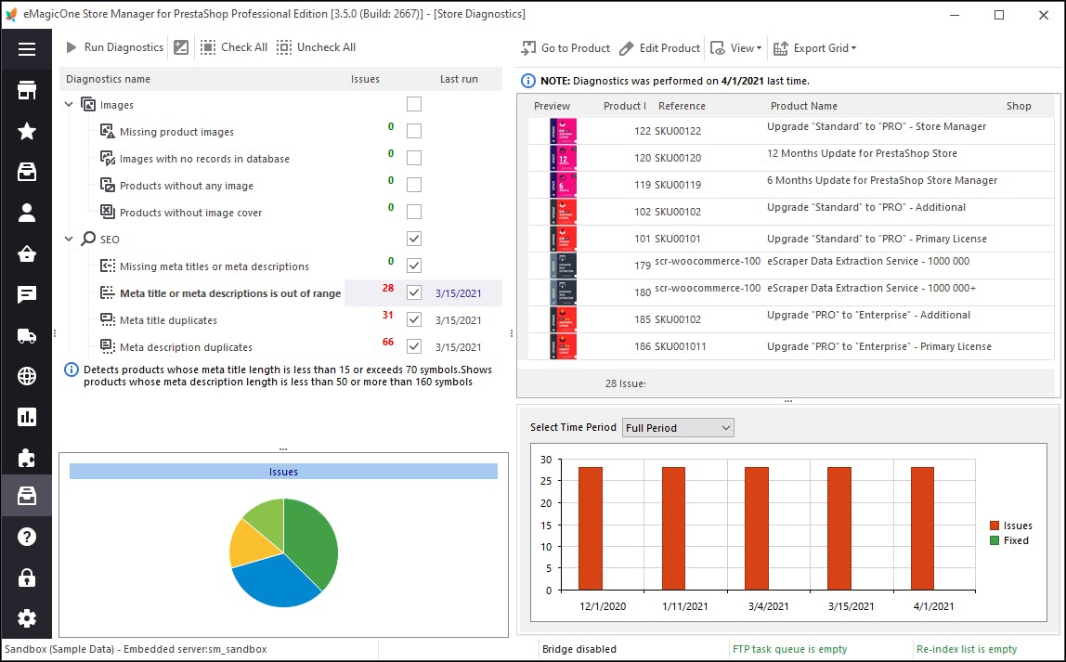Open the puzzle piece Addons sidebar icon

pos(27,458)
